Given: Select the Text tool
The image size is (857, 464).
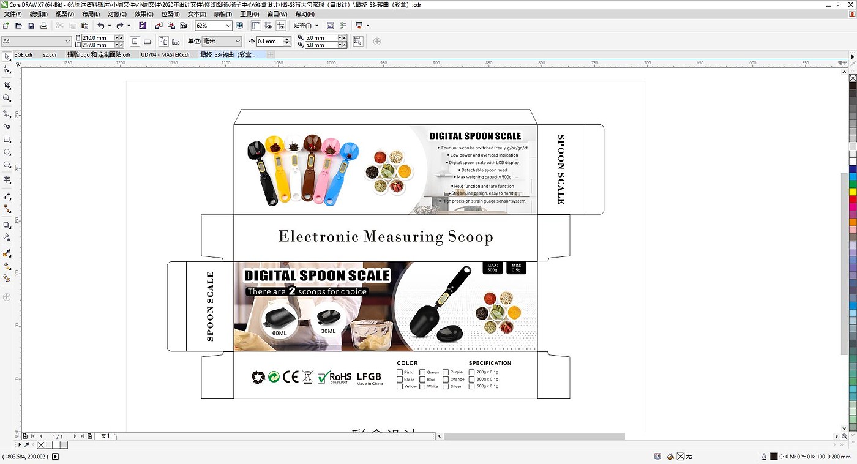Looking at the screenshot, I should (7, 180).
